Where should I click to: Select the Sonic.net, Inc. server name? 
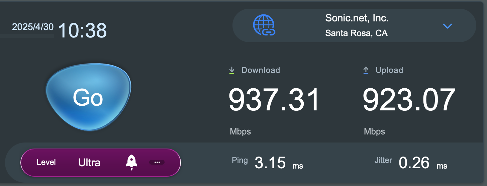[x=357, y=18]
